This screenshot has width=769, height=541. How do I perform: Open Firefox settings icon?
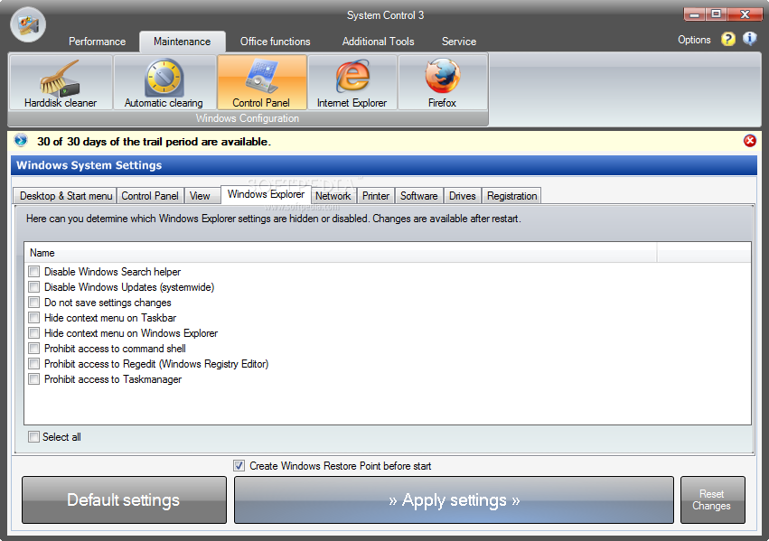pos(442,82)
